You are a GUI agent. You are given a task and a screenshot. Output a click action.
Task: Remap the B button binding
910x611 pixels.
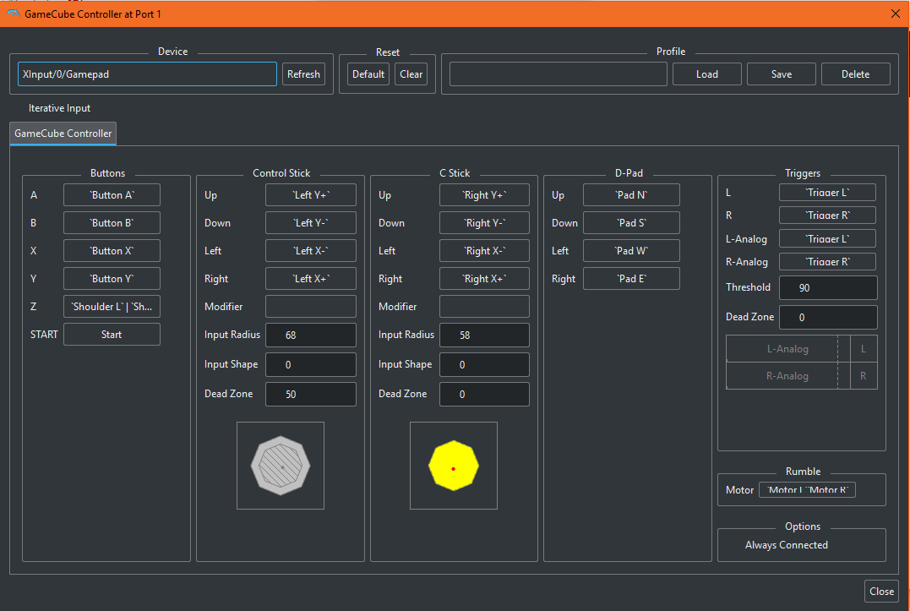[112, 223]
